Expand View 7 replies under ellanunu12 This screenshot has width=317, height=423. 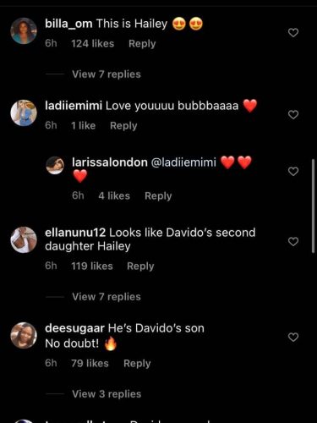coord(107,297)
